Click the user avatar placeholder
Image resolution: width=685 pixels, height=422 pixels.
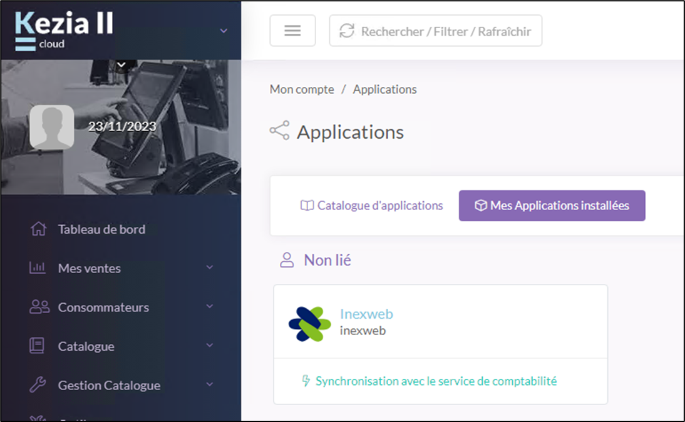[x=52, y=127]
